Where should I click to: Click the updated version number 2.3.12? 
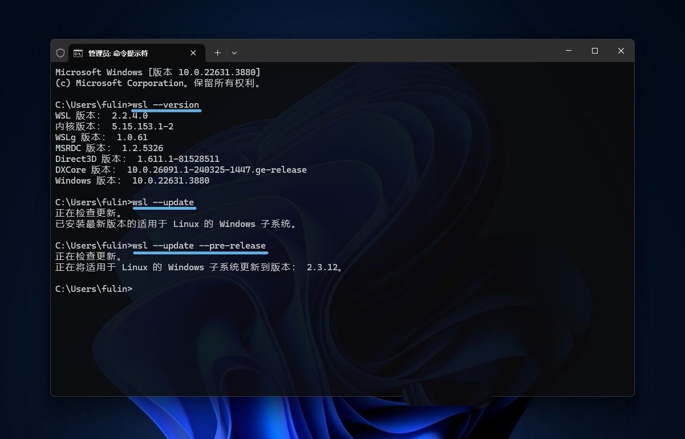click(x=322, y=267)
